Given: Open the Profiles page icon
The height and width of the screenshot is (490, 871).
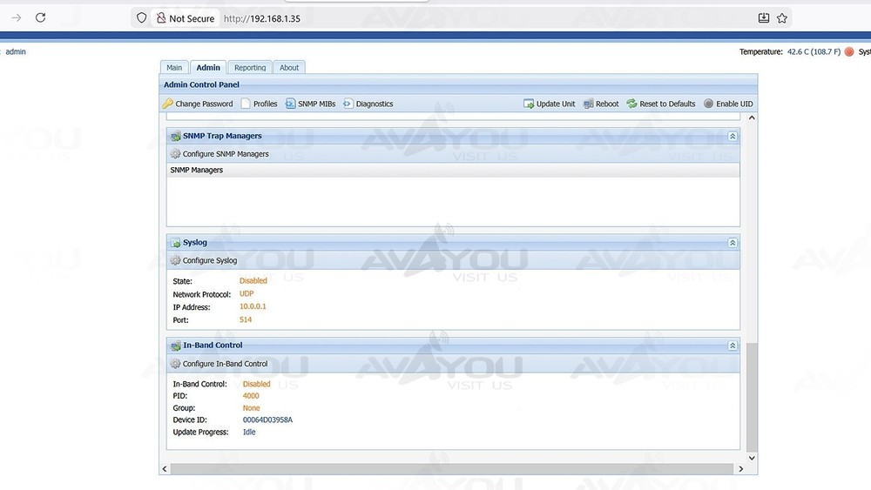Looking at the screenshot, I should tap(246, 104).
